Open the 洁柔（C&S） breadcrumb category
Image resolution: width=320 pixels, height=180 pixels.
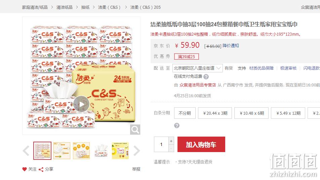[109, 7]
